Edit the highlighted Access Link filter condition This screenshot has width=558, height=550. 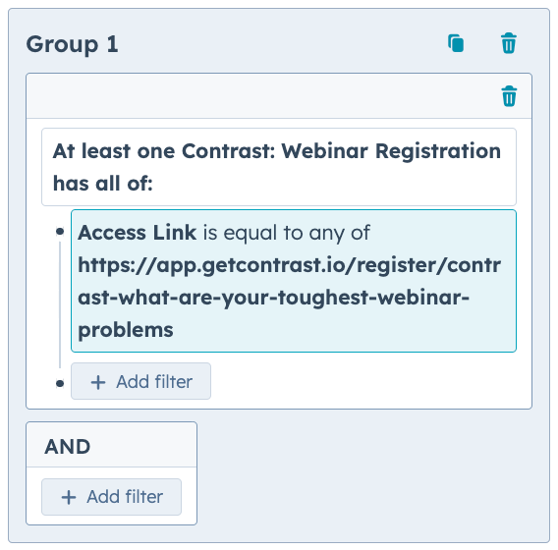(x=294, y=281)
